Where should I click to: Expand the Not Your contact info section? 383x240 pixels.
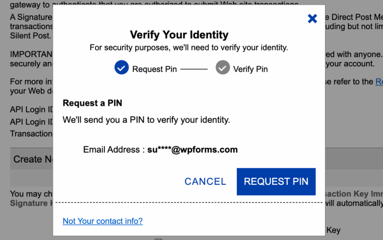click(x=102, y=221)
